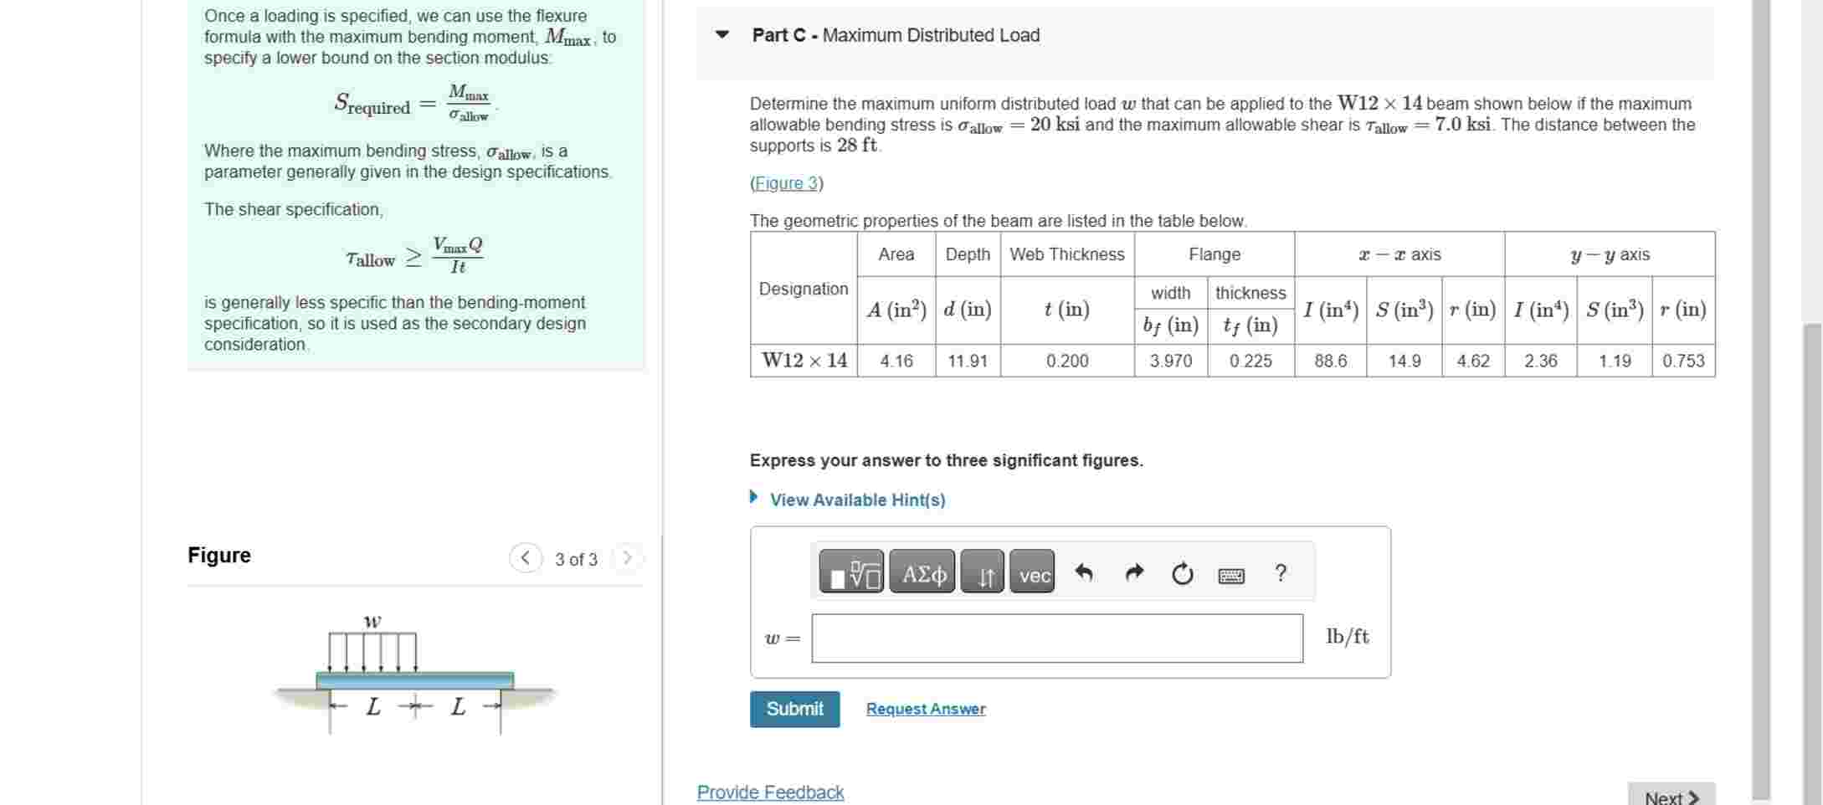This screenshot has width=1823, height=805.
Task: Insert vector notation with the vec icon
Action: point(1034,574)
